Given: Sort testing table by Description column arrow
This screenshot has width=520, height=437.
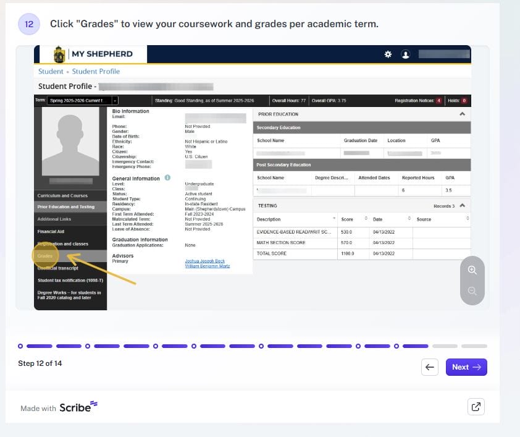Looking at the screenshot, I should (x=334, y=219).
